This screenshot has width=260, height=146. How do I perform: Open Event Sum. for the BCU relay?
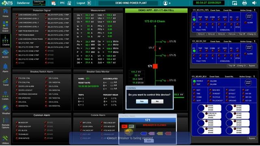(x=214, y=77)
